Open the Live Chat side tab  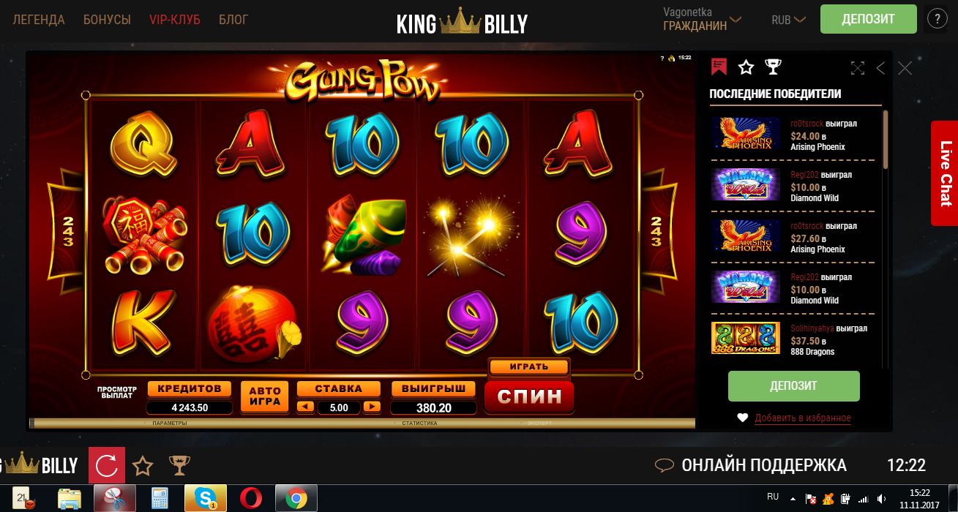click(945, 173)
